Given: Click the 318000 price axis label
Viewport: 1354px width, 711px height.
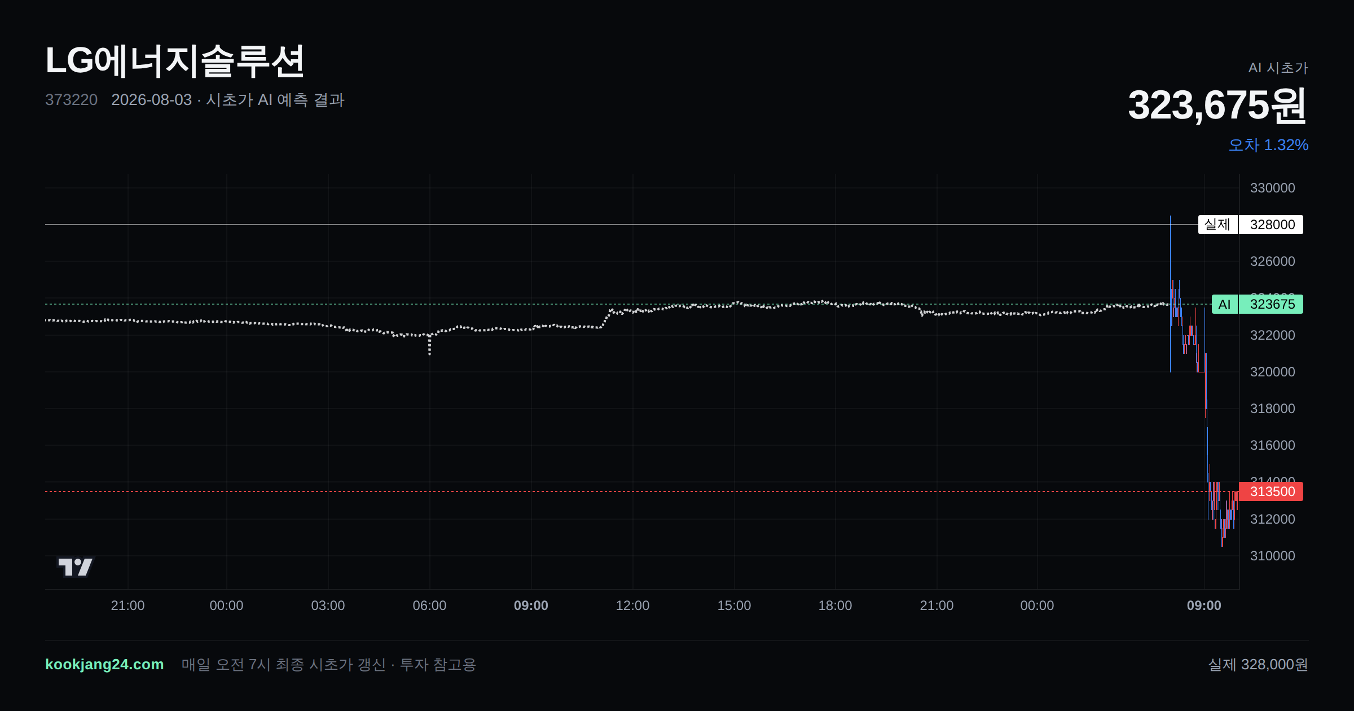Looking at the screenshot, I should tap(1272, 409).
